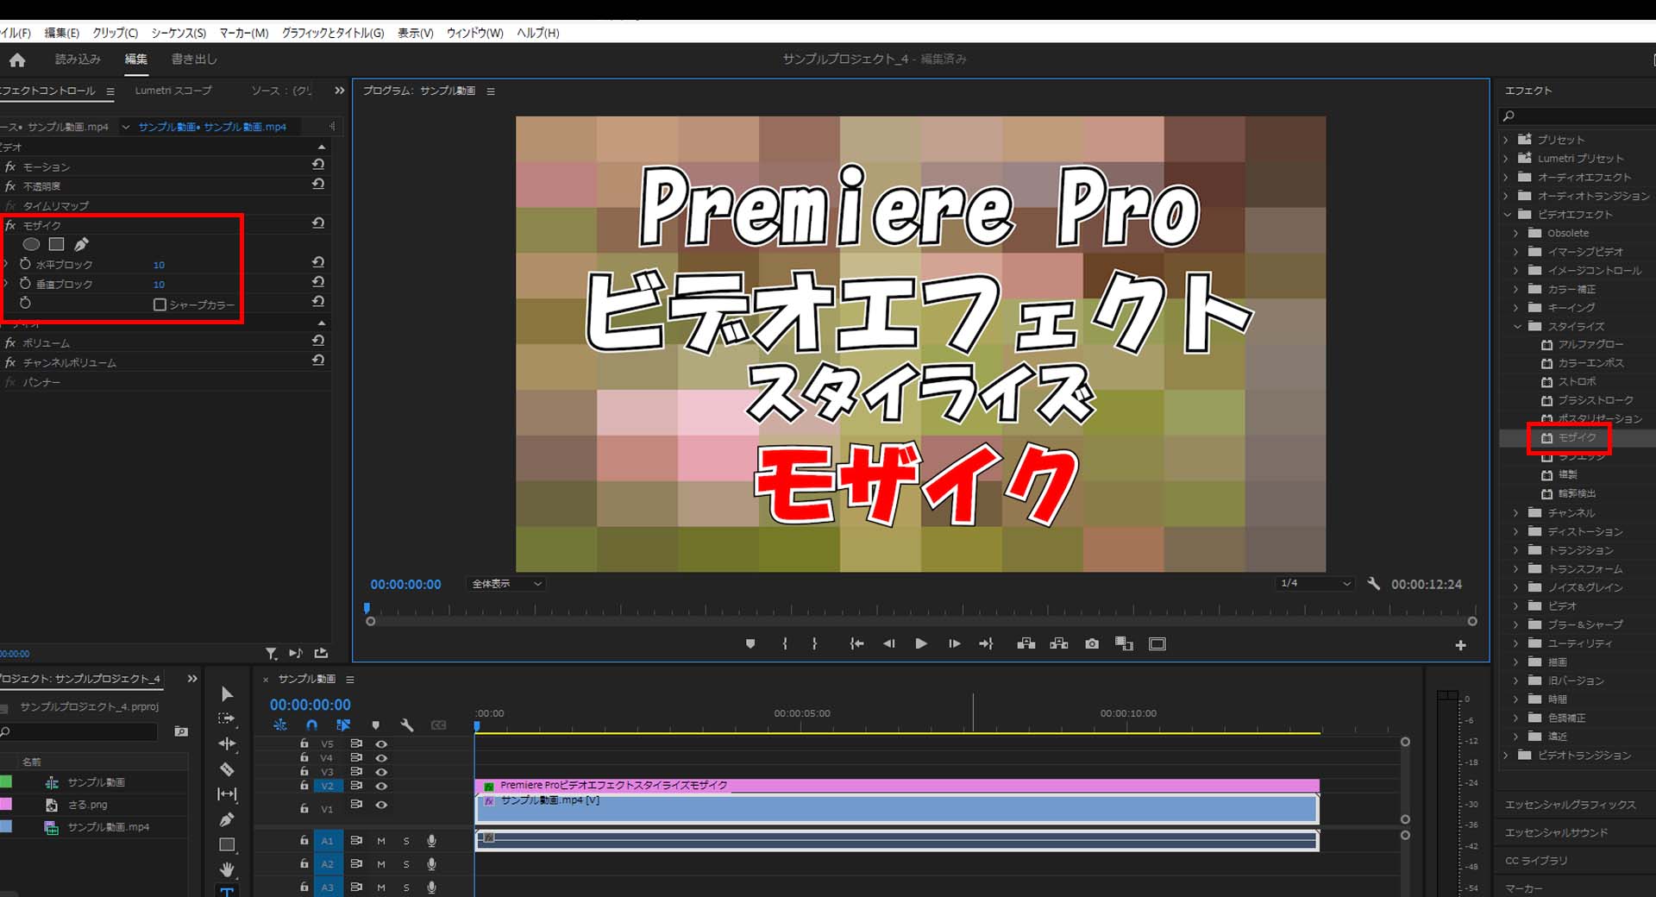
Task: Go to the Home screen icon
Action: 17,60
